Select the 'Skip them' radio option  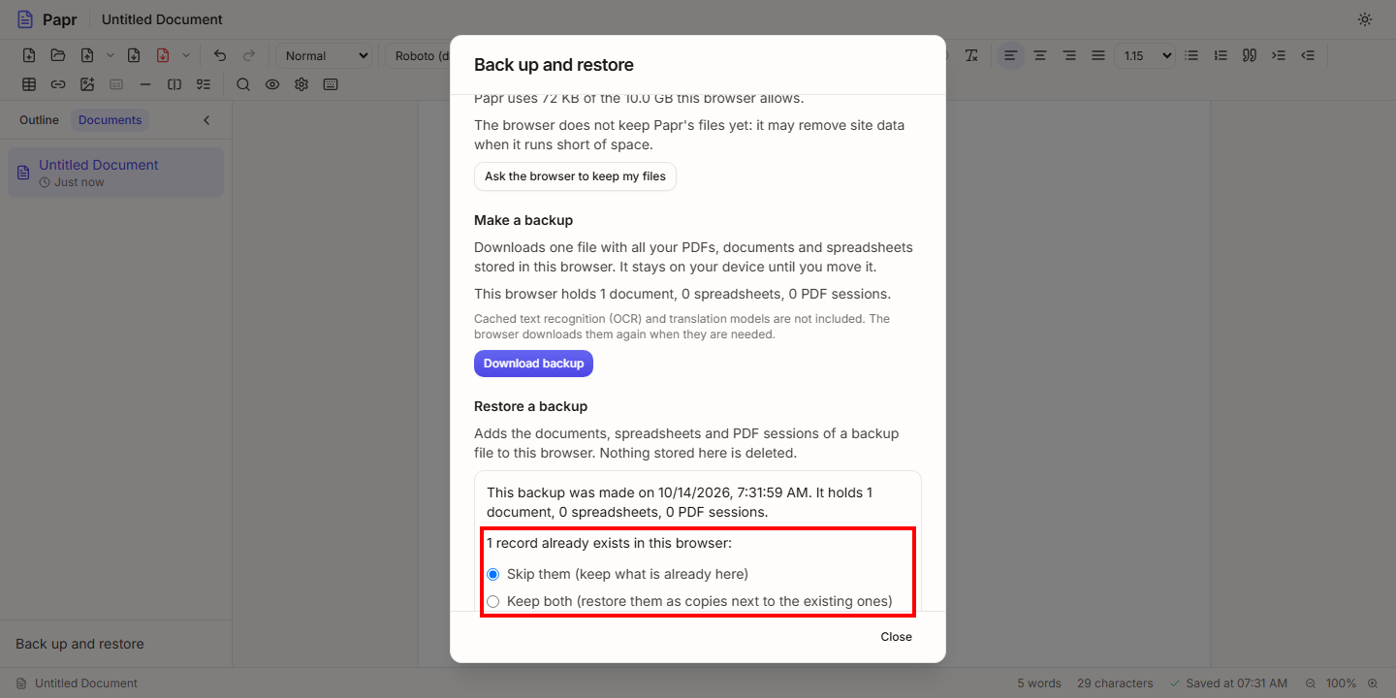tap(493, 574)
